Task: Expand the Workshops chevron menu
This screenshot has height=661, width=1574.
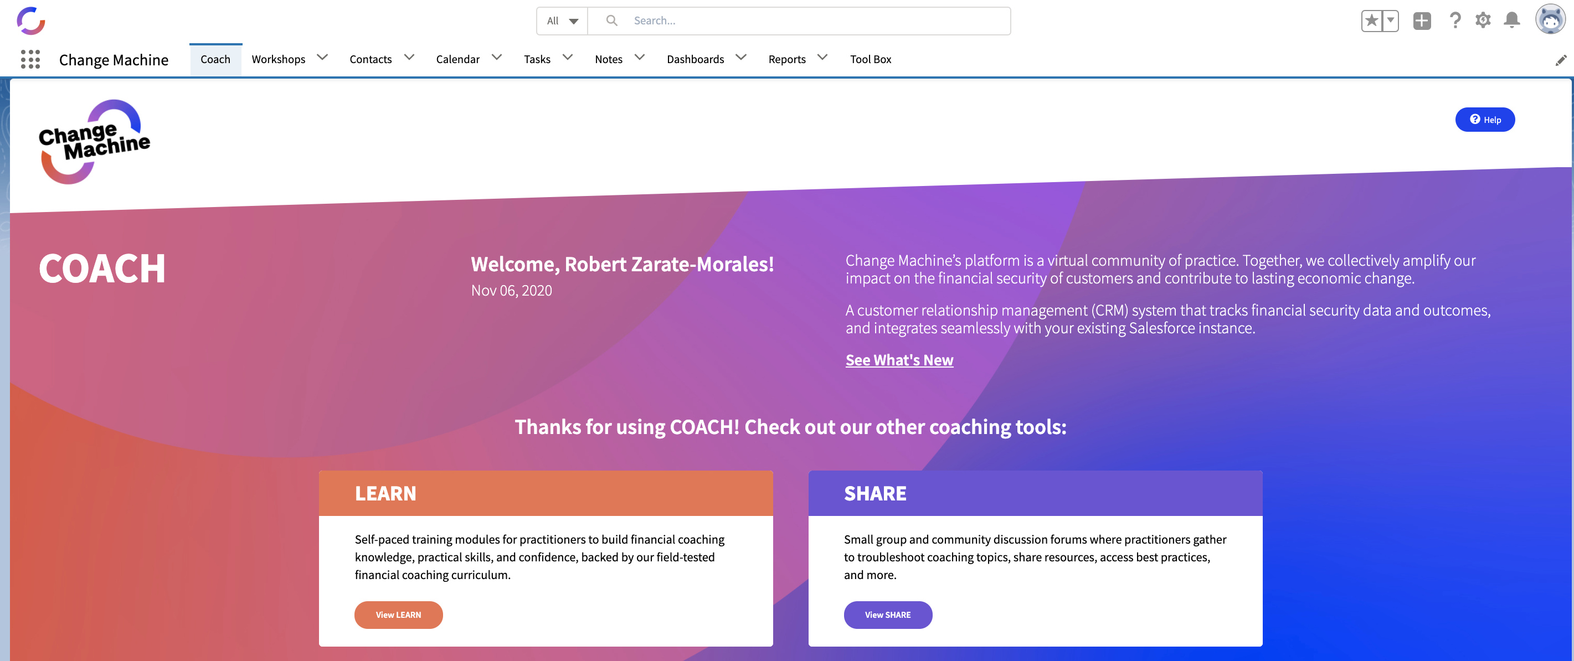Action: 323,58
